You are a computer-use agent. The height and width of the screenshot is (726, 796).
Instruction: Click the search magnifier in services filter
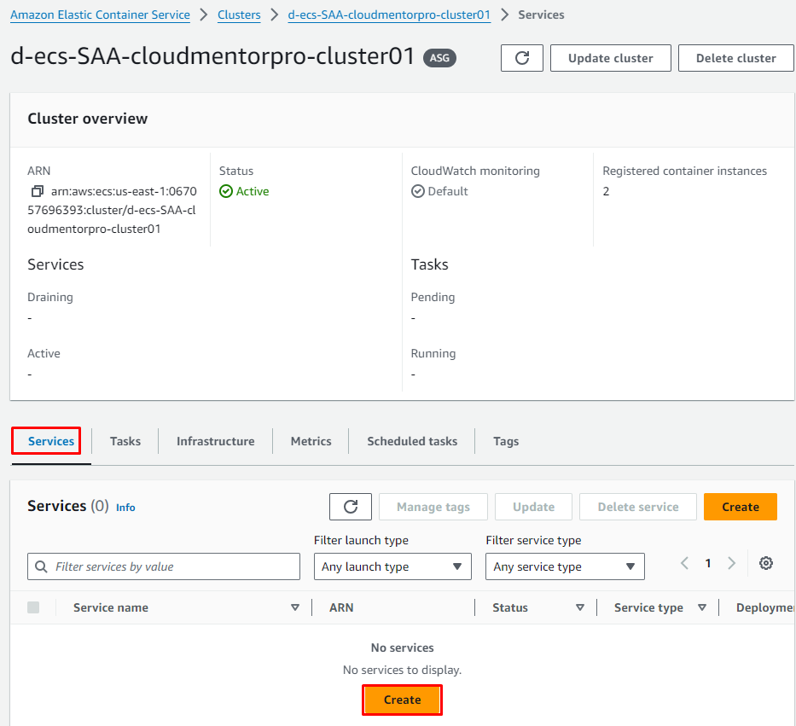coord(41,566)
